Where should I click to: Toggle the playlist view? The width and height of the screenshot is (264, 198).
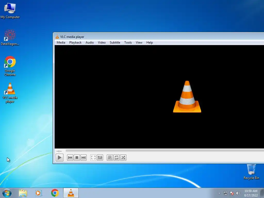tap(110, 158)
